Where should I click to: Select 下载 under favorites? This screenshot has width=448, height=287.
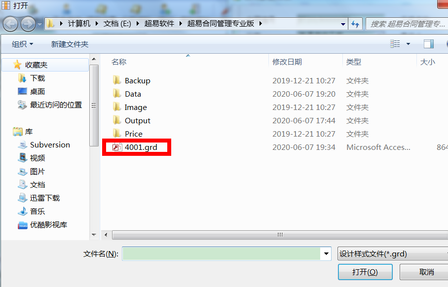coord(37,78)
